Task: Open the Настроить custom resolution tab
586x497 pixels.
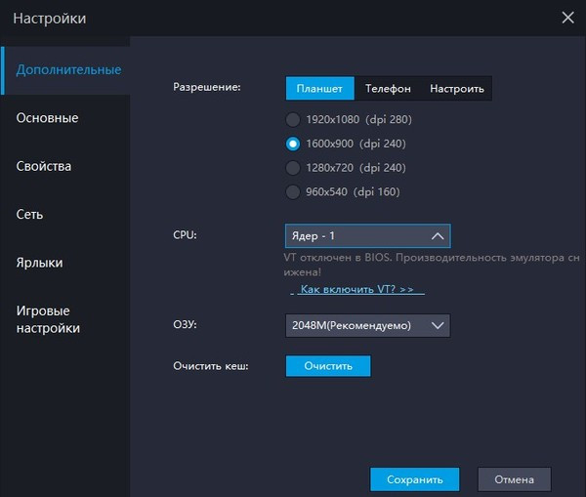Action: pyautogui.click(x=456, y=89)
